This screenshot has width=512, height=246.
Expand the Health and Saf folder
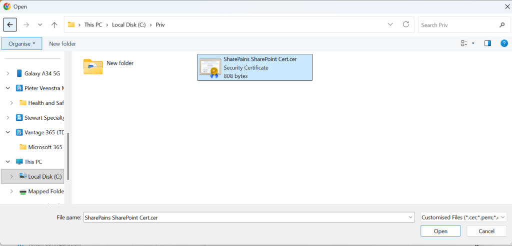point(11,103)
